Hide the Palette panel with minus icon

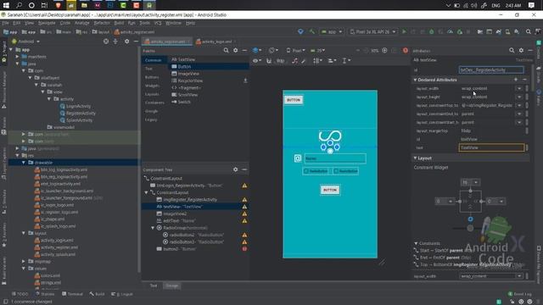point(244,51)
